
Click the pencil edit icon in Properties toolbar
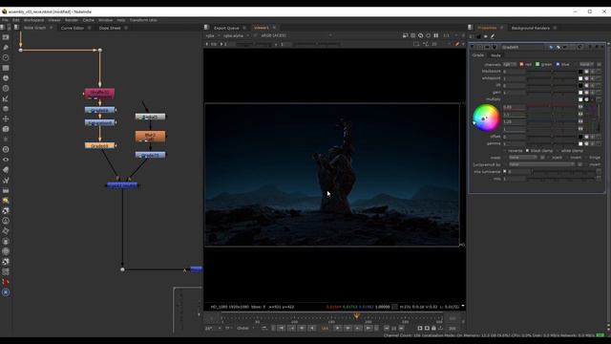click(493, 36)
